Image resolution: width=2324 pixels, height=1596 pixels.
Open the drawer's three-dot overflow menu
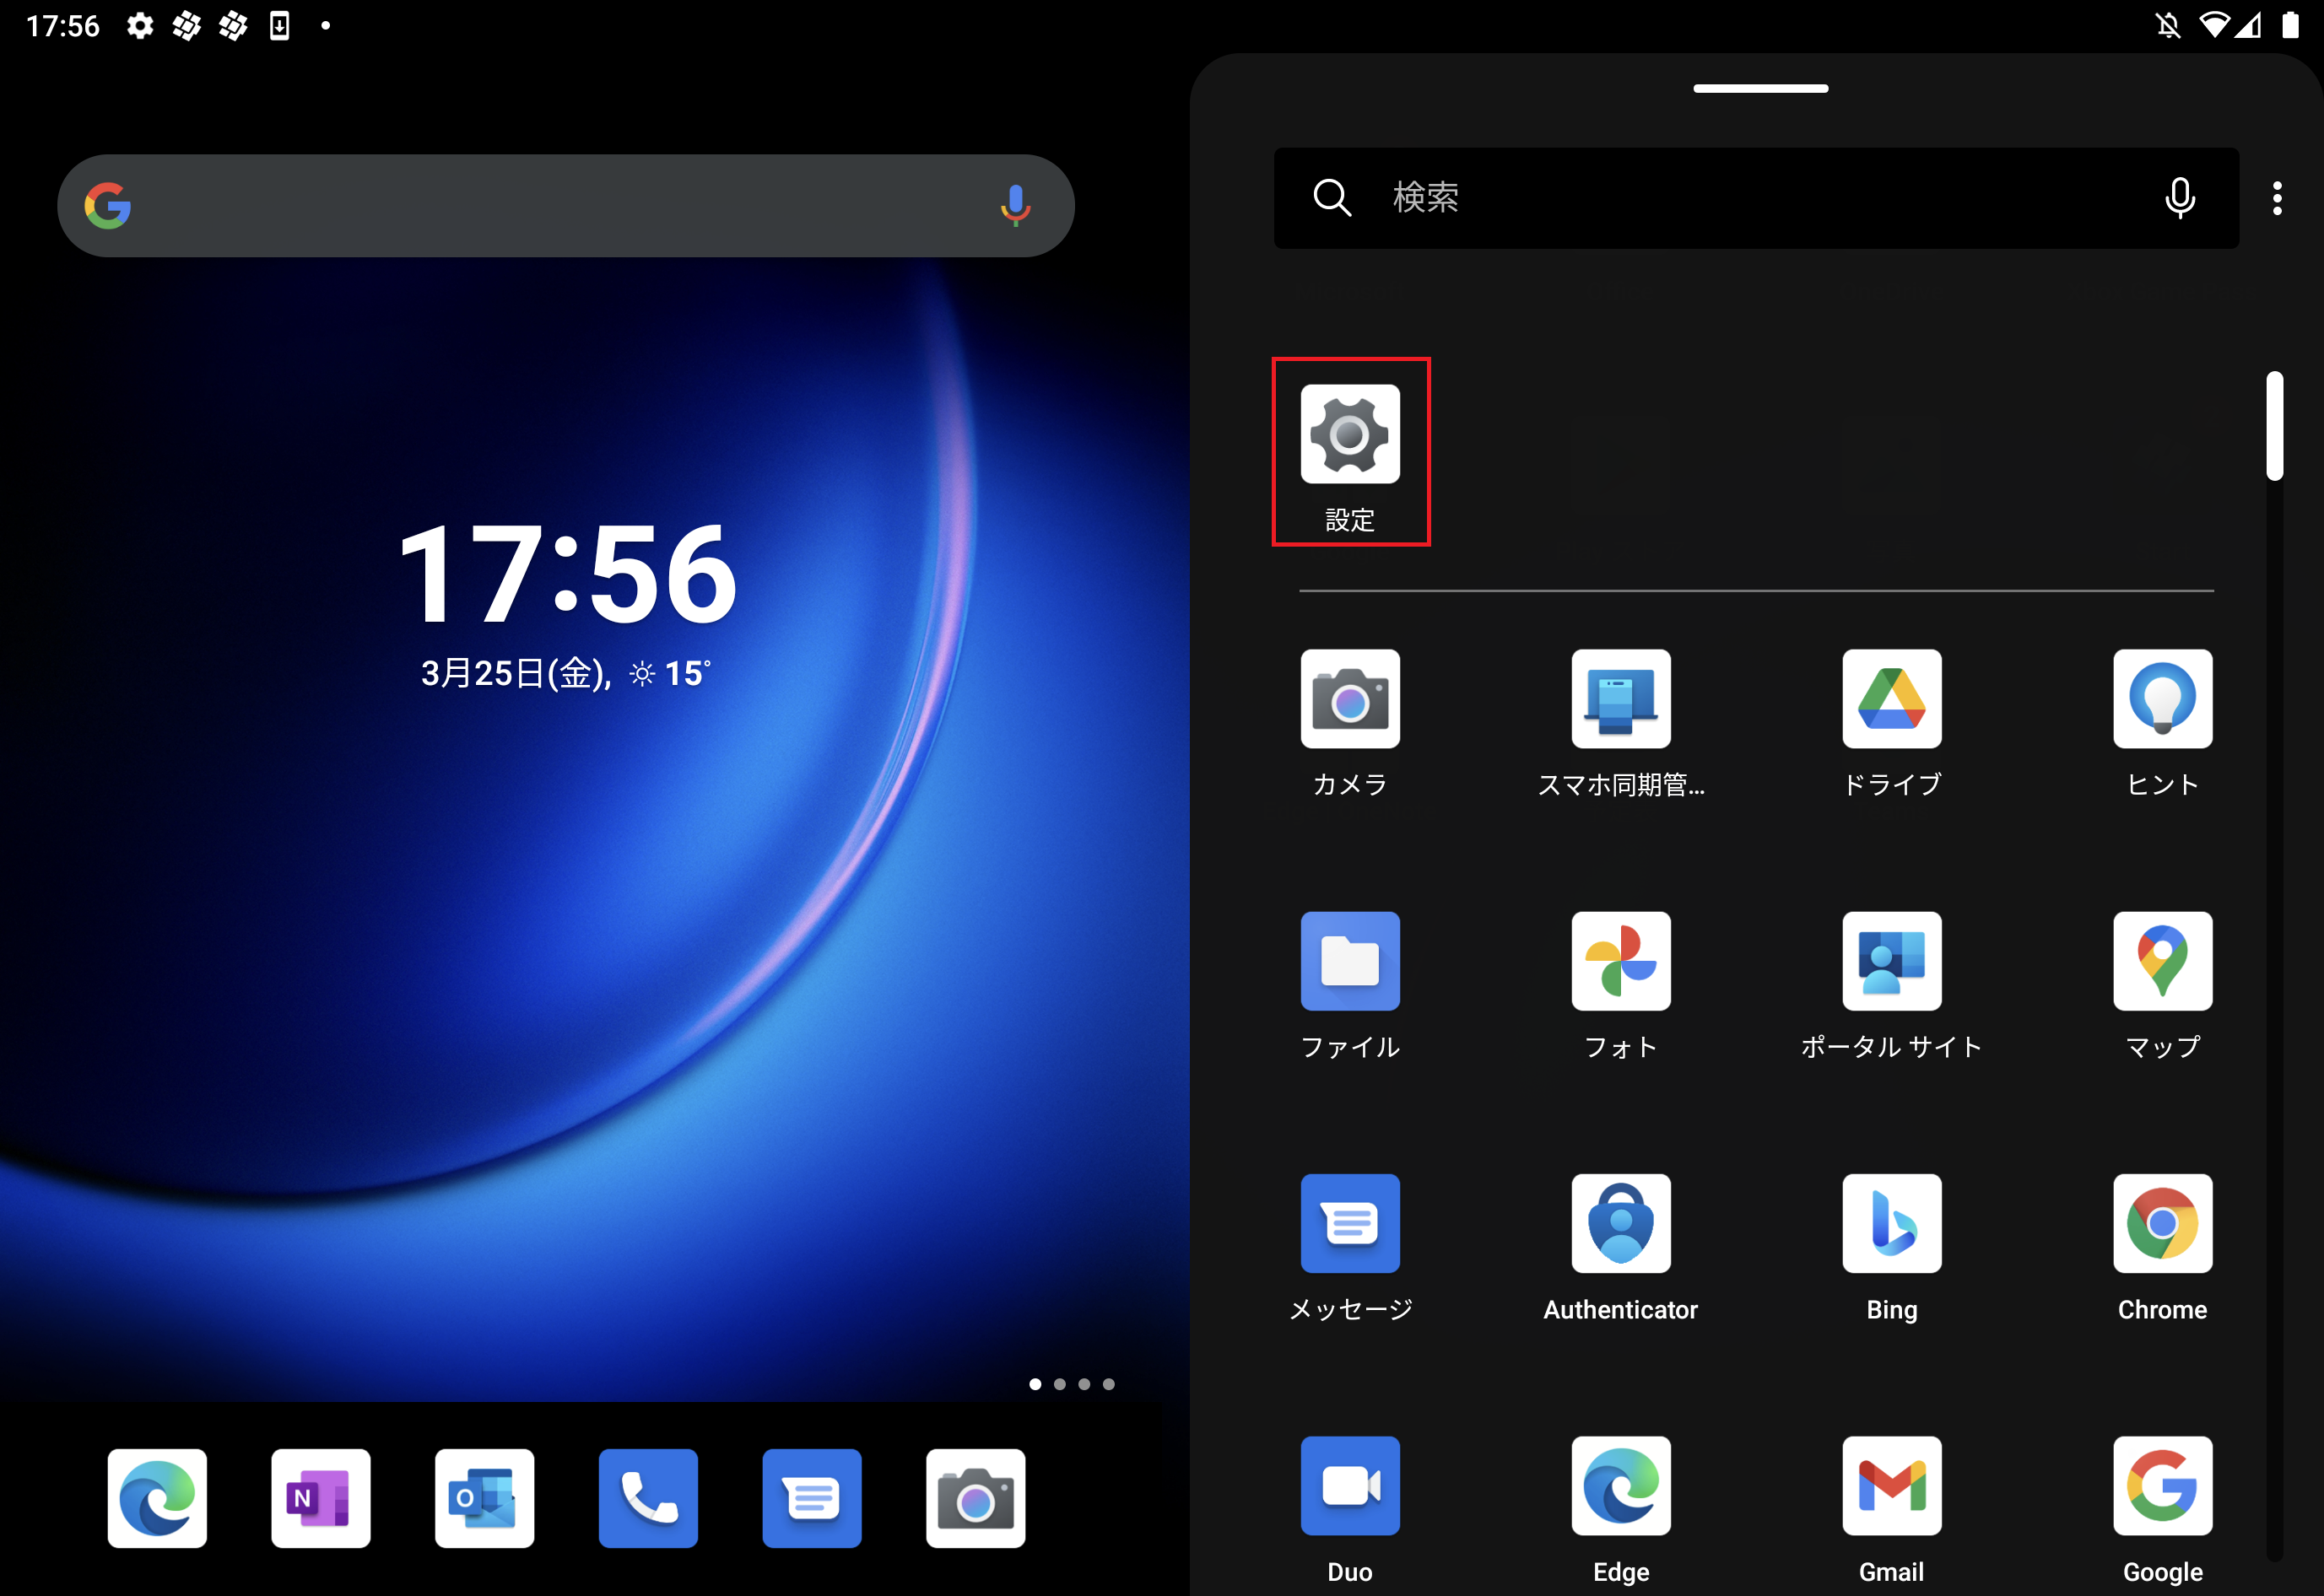(x=2277, y=198)
